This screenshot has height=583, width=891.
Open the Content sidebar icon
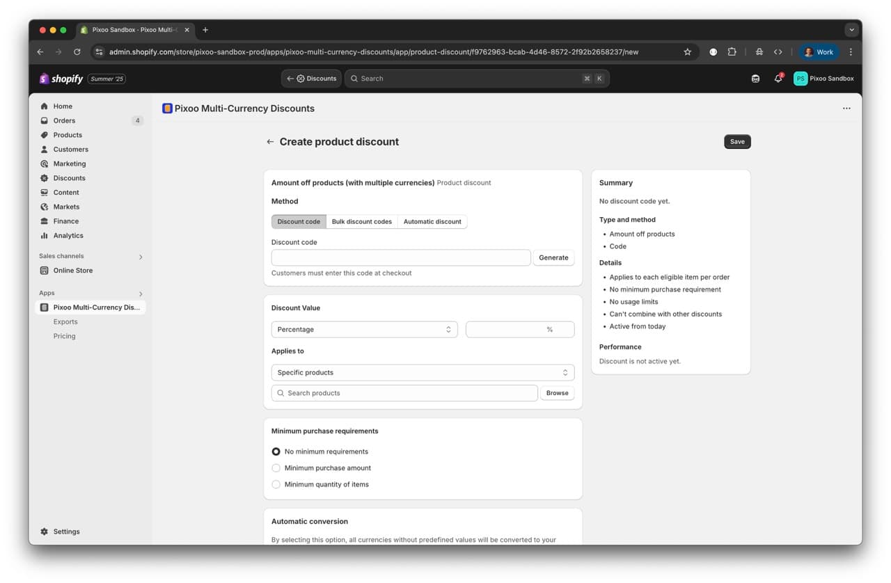tap(45, 193)
